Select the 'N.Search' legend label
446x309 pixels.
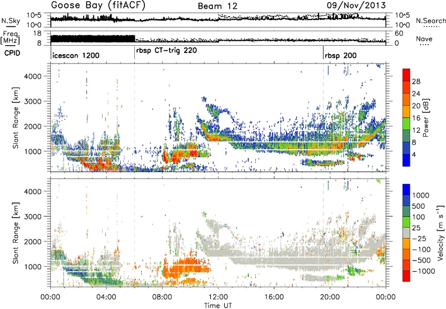pos(430,21)
